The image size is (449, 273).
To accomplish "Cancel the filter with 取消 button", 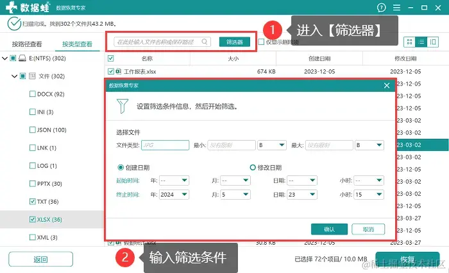I will point(368,229).
